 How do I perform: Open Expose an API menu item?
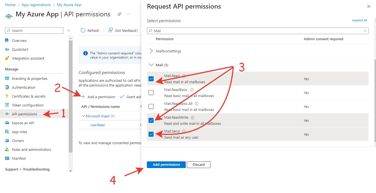coord(23,123)
